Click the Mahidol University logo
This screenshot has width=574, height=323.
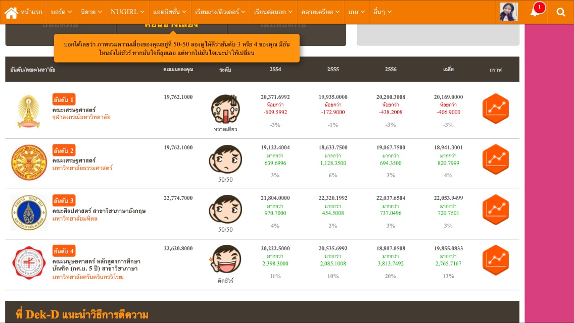pos(29,212)
